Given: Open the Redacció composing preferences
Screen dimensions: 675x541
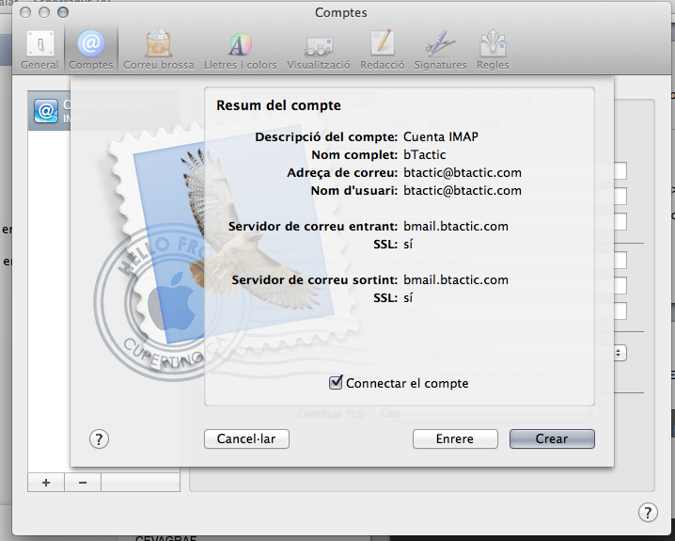Looking at the screenshot, I should (383, 50).
